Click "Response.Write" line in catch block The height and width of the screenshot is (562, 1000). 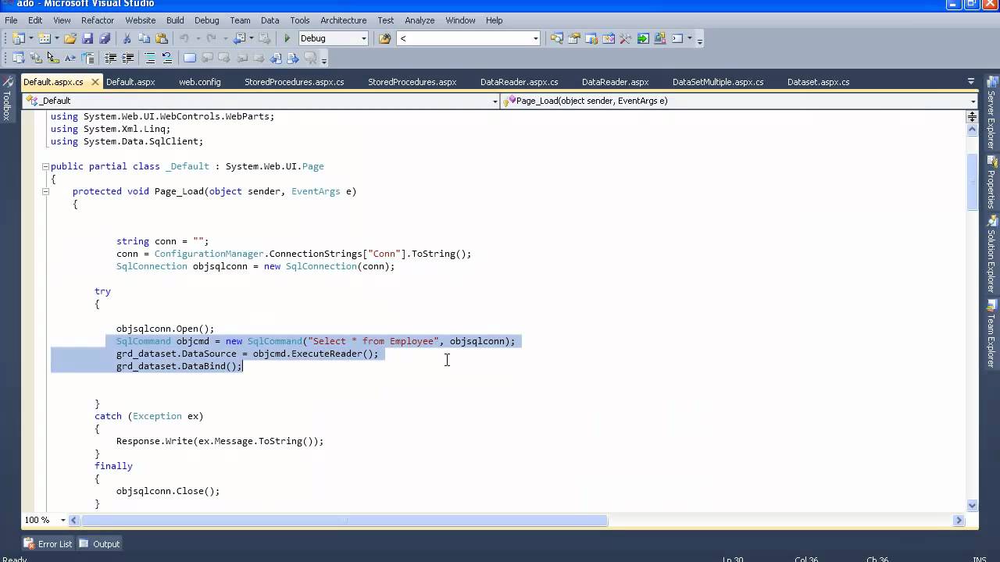coord(220,441)
